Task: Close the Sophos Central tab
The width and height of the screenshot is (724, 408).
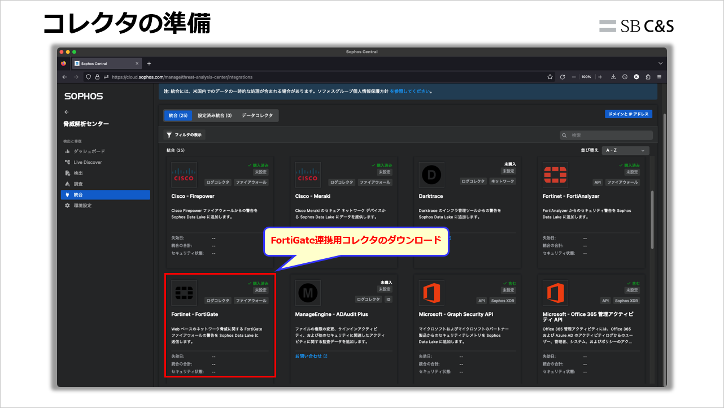Action: (x=137, y=63)
